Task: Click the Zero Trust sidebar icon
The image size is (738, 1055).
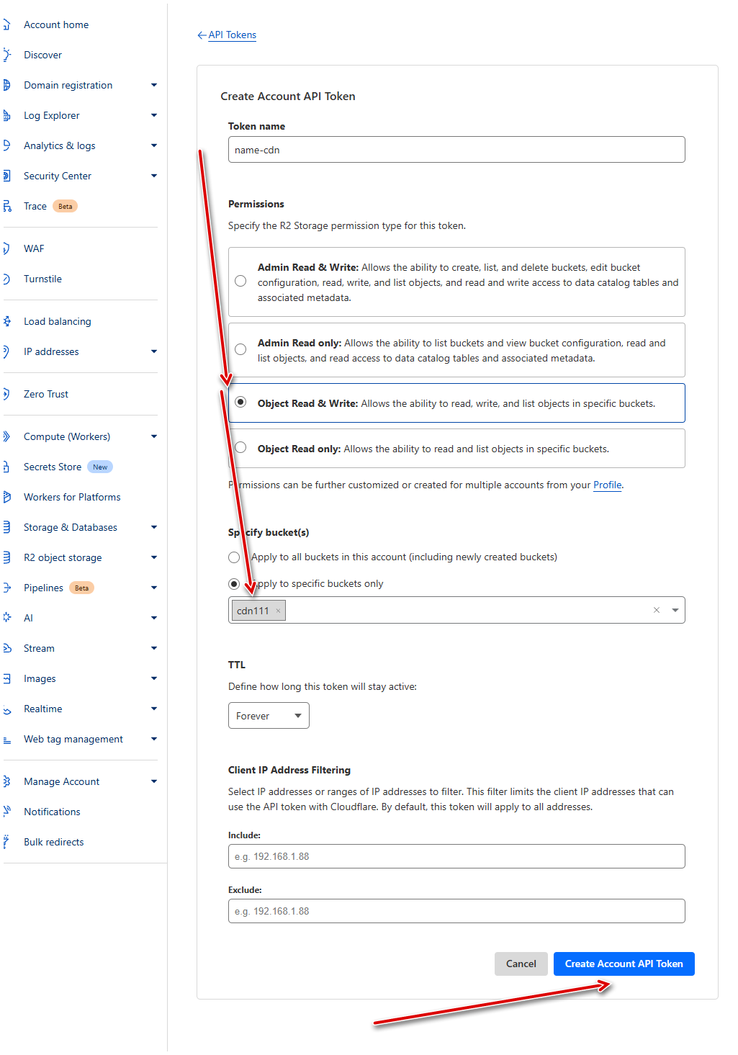Action: 6,394
